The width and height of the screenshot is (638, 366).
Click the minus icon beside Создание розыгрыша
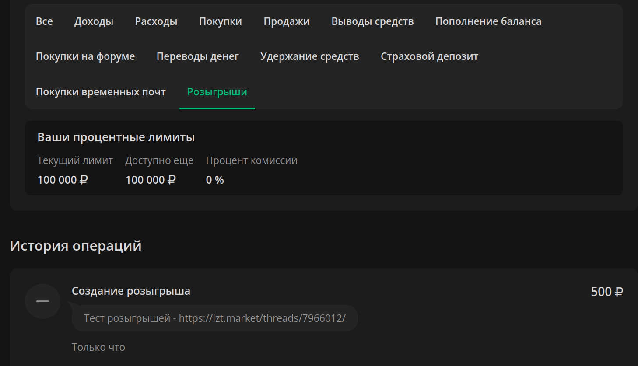[x=42, y=301]
